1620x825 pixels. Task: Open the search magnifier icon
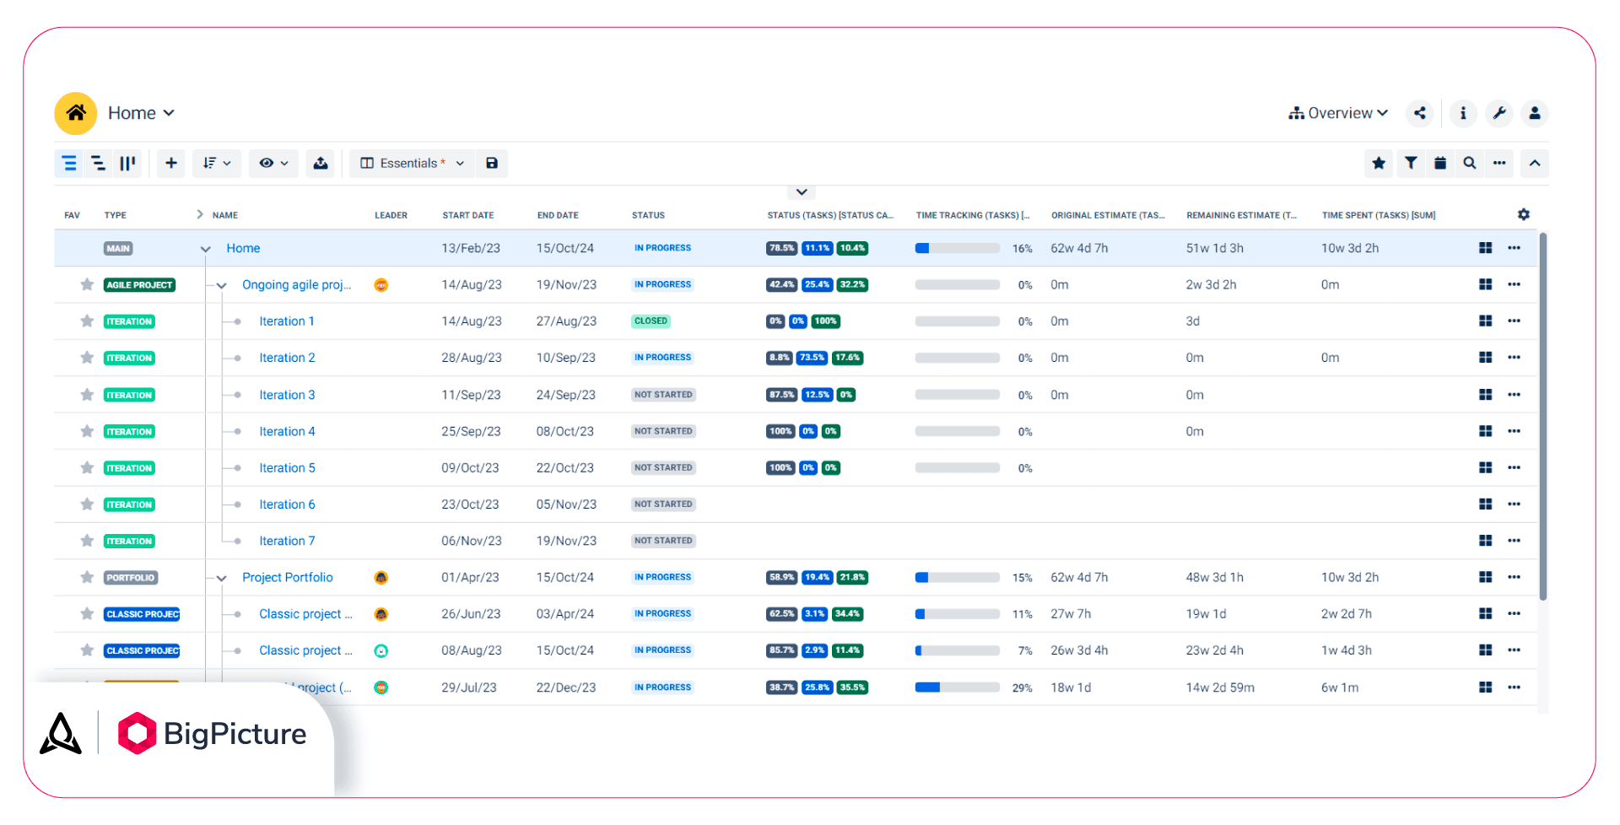tap(1470, 163)
